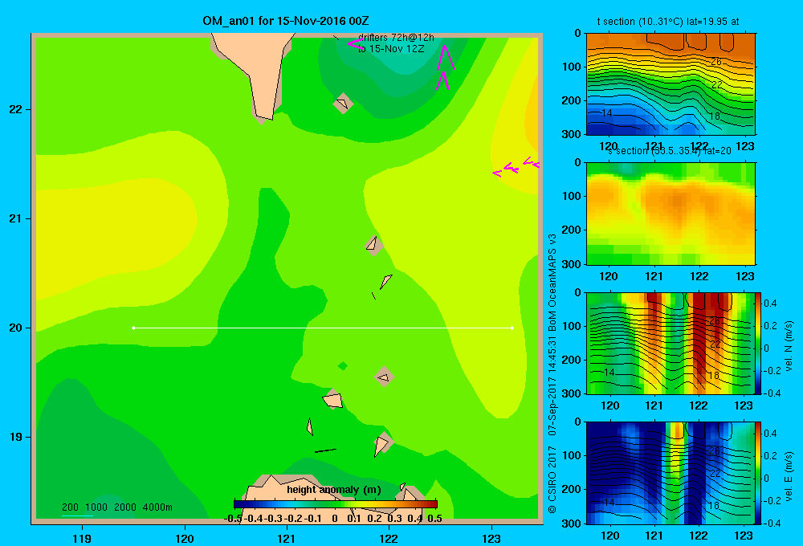Click longitude tick 122 on the main map
Screen dimensions: 803x546
pos(389,538)
